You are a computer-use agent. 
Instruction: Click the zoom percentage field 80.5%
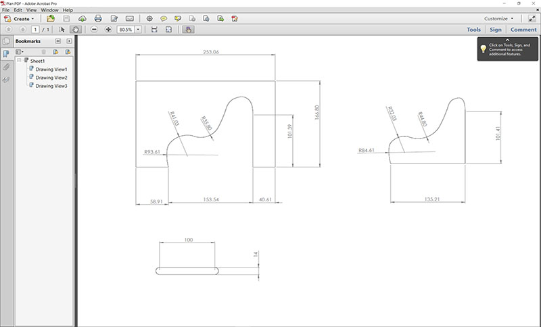tap(126, 30)
